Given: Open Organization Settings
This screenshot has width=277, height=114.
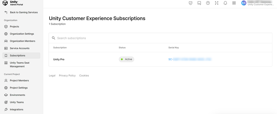Looking at the screenshot, I should point(21,34).
